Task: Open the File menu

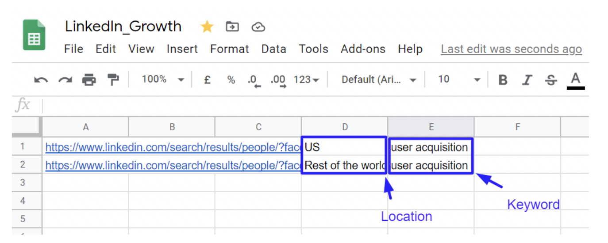Action: click(x=73, y=49)
